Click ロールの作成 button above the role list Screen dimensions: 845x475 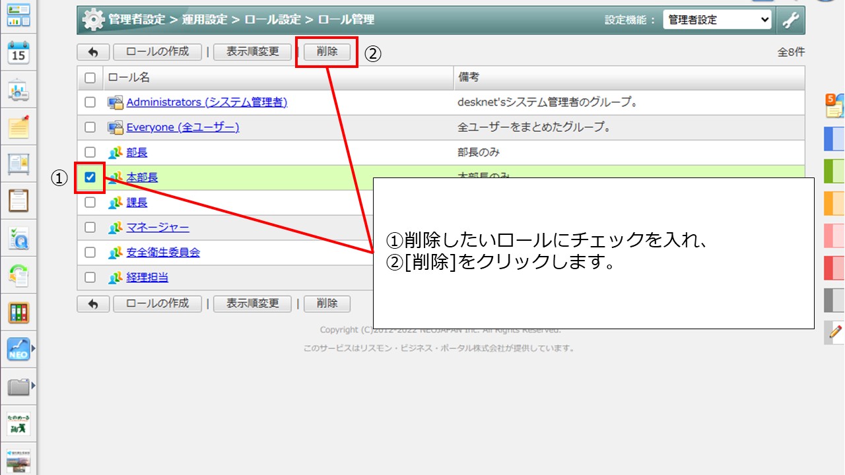[157, 51]
